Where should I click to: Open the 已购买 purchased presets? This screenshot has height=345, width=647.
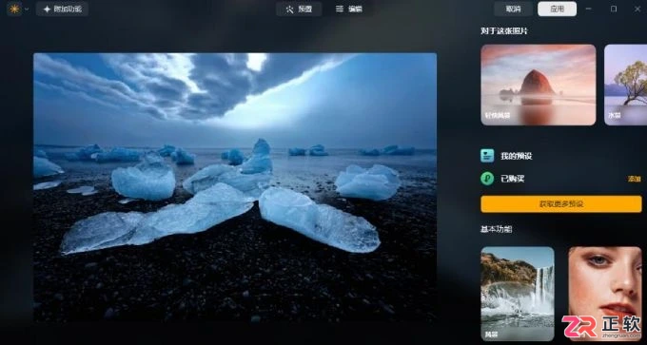pos(513,179)
